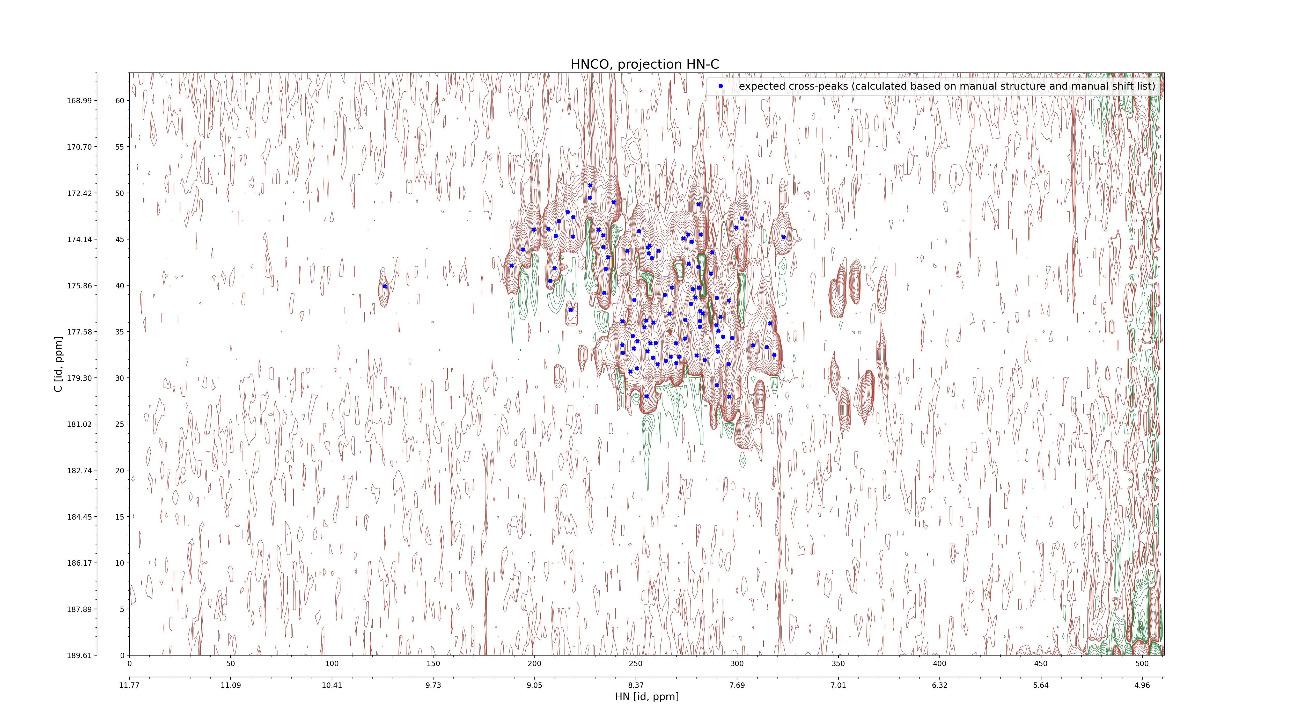
Task: Click the legend text "expected cross-peaks"
Action: point(793,86)
